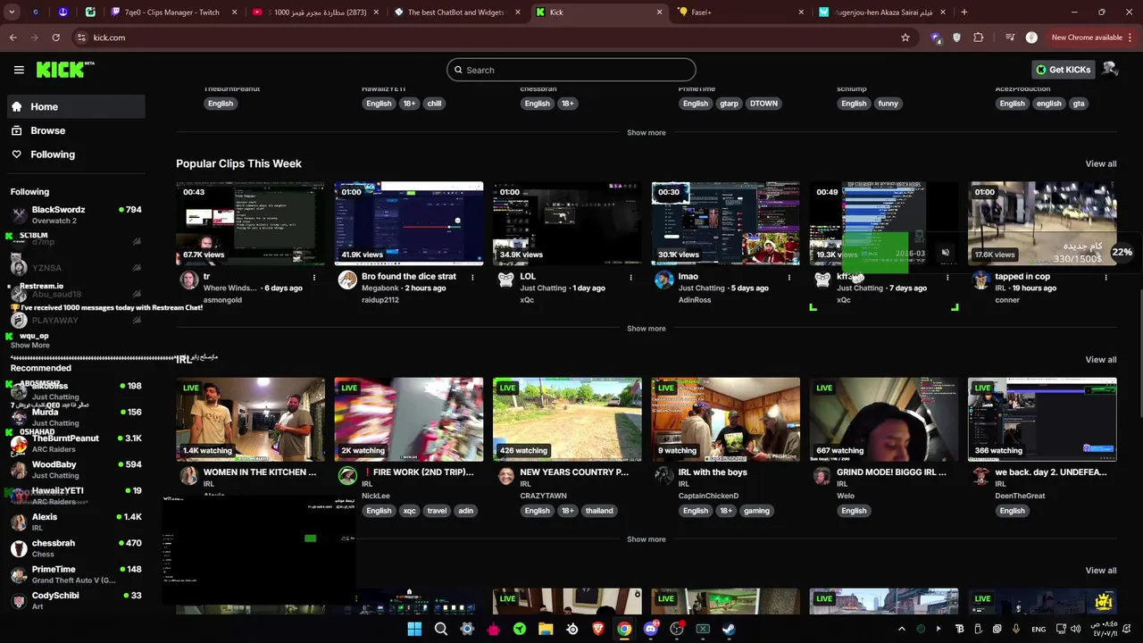Open Discord from taskbar
The height and width of the screenshot is (643, 1143).
click(x=651, y=629)
